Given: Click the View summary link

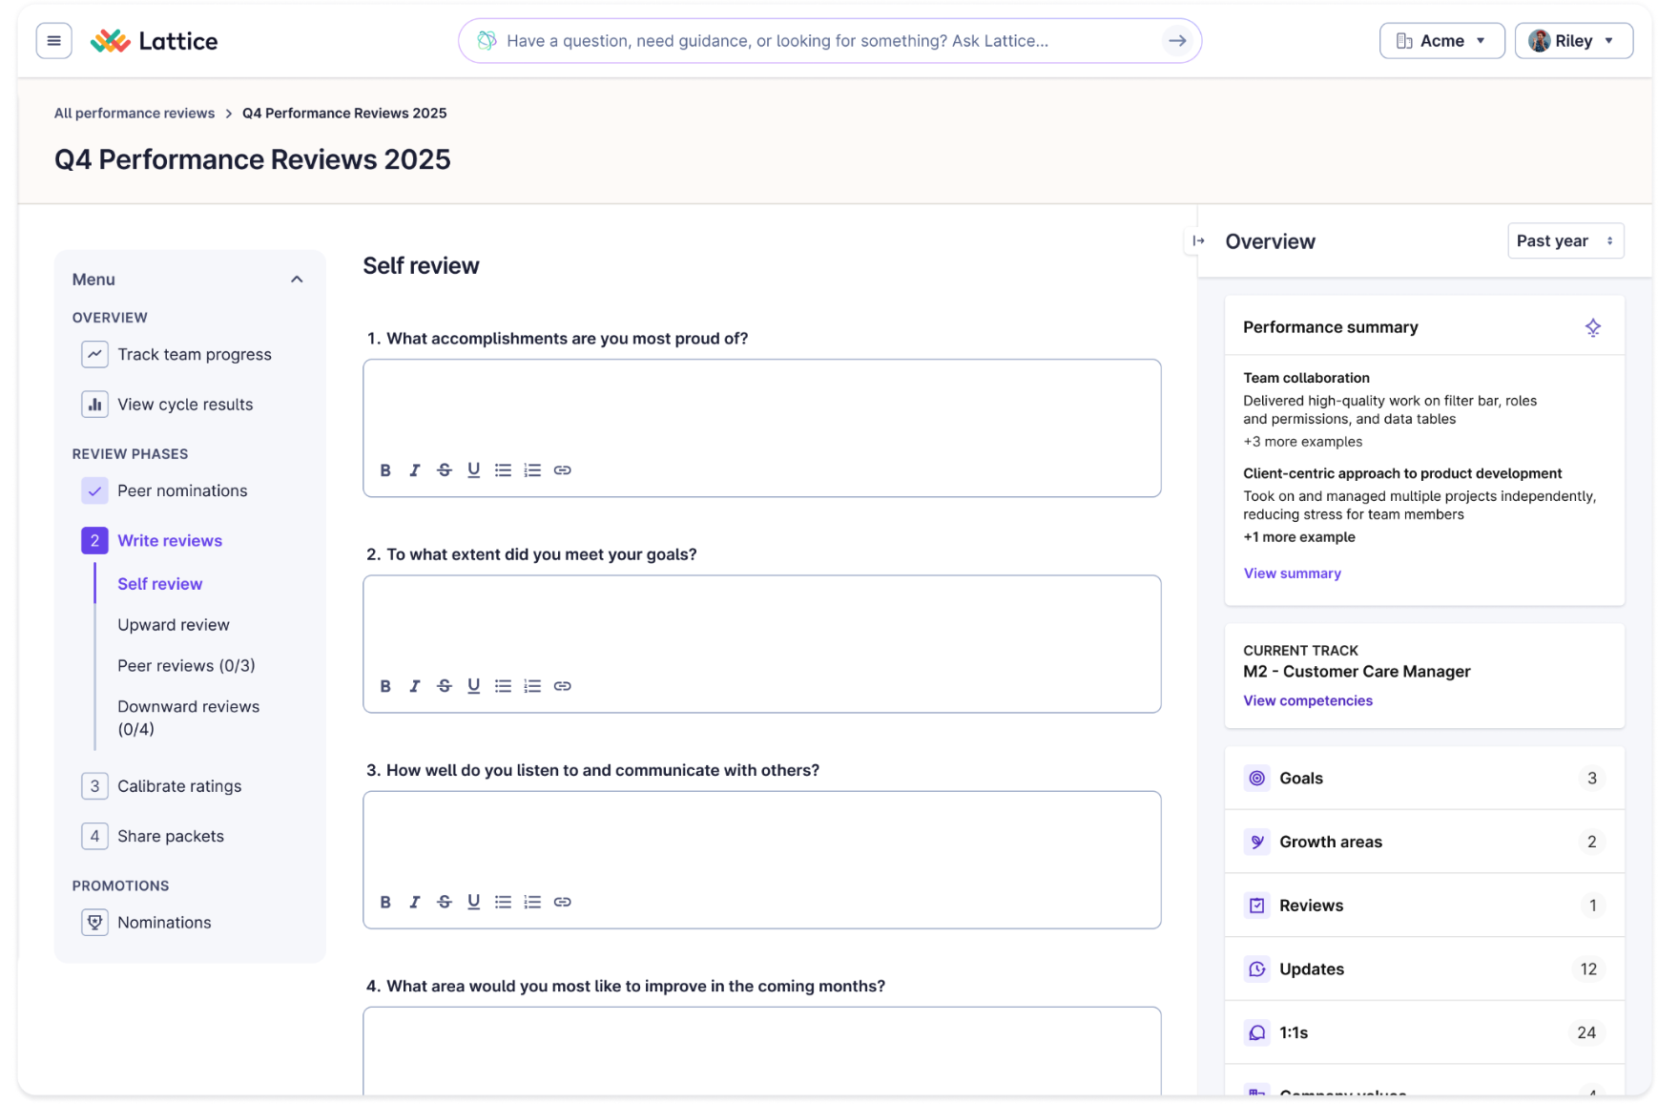Looking at the screenshot, I should (x=1292, y=573).
